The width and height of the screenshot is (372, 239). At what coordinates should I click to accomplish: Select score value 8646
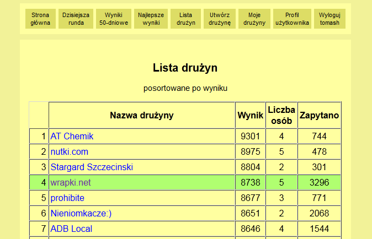click(x=250, y=229)
